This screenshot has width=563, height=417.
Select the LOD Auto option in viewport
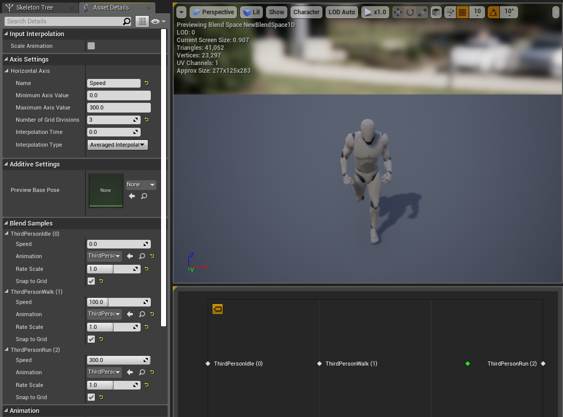pyautogui.click(x=341, y=12)
